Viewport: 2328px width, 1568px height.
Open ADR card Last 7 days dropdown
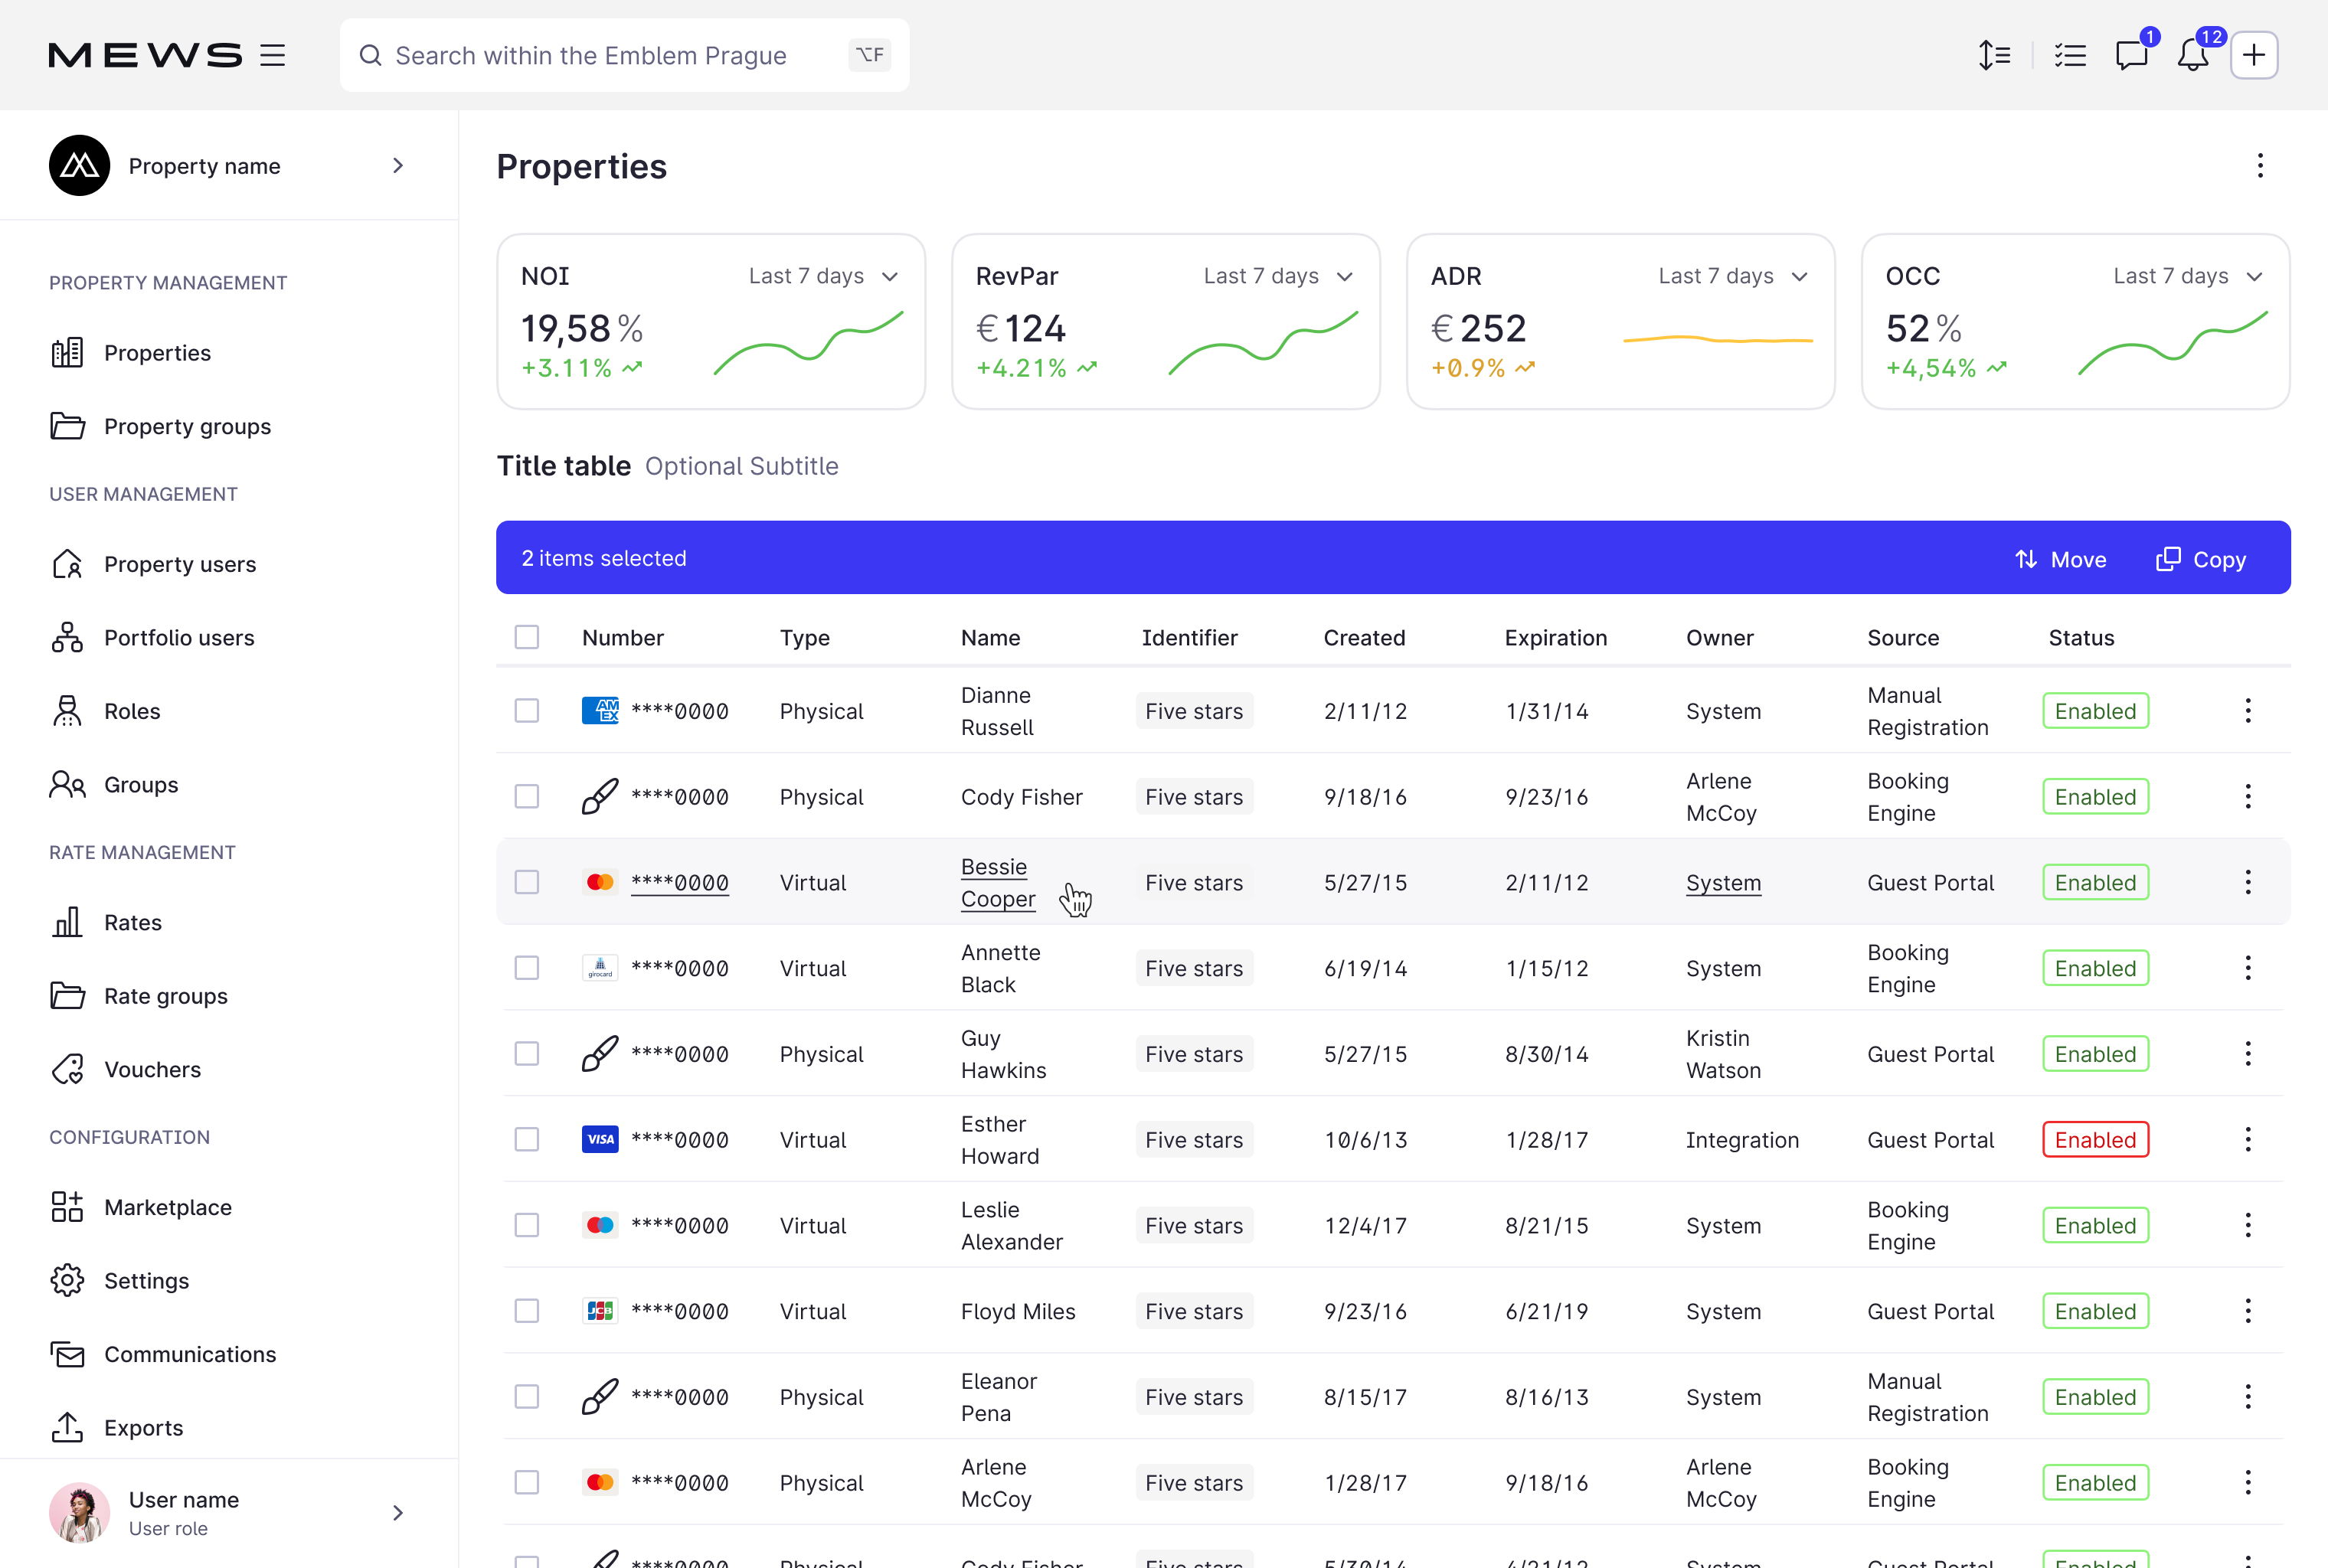tap(1734, 276)
